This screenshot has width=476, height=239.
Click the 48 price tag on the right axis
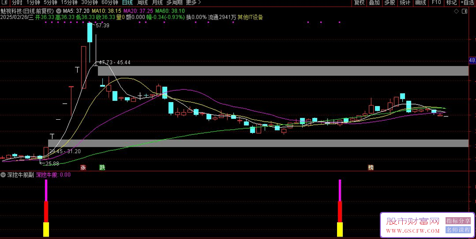pos(472,60)
